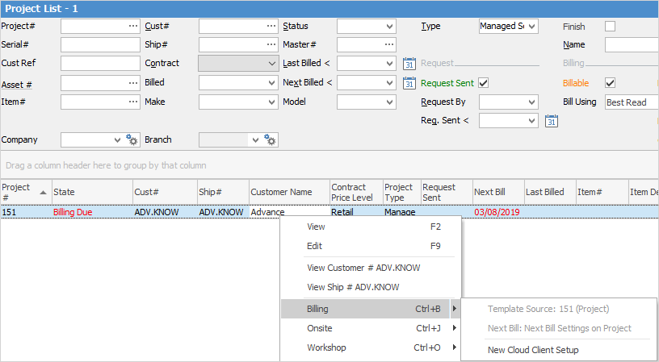Image resolution: width=659 pixels, height=362 pixels.
Task: Click the Customer Name column header
Action: [x=281, y=193]
